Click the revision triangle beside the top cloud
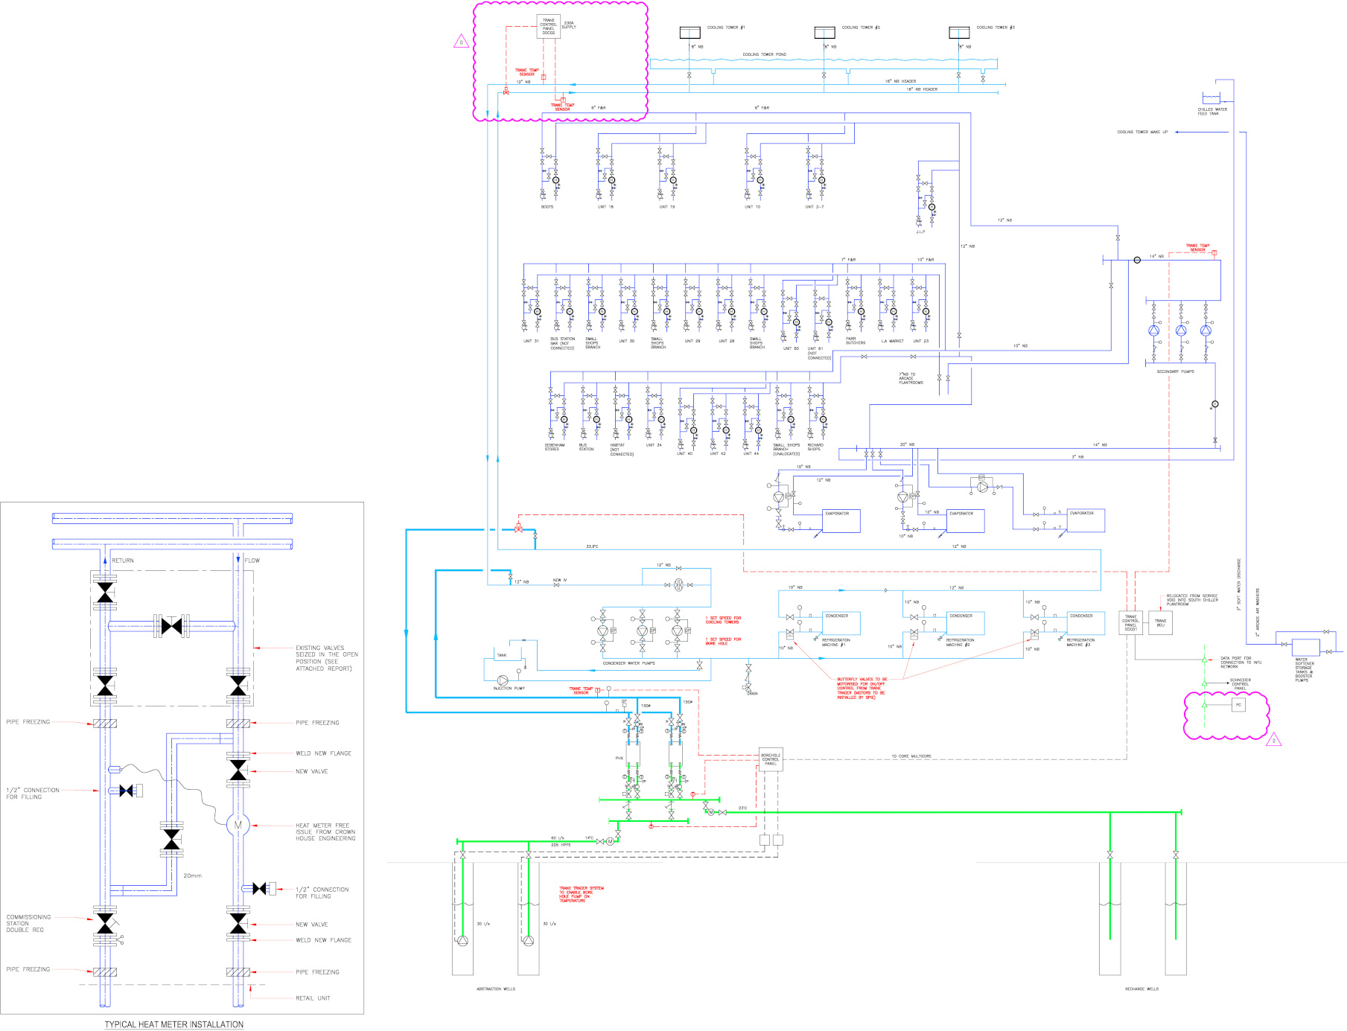Screen dimensions: 1347x1031 click(x=461, y=42)
